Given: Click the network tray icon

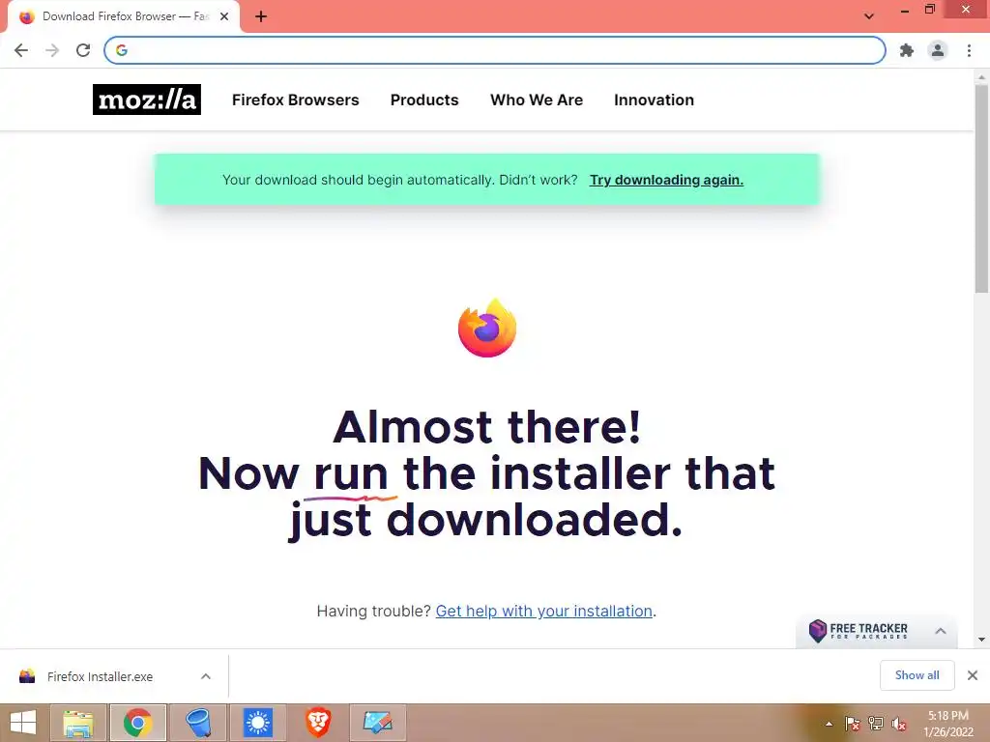Looking at the screenshot, I should tap(876, 724).
